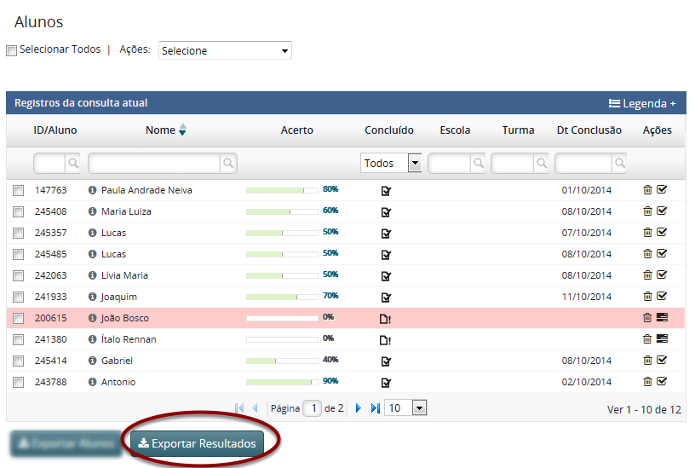Check the row checkbox for Joaquim
695x468 pixels.
click(19, 297)
